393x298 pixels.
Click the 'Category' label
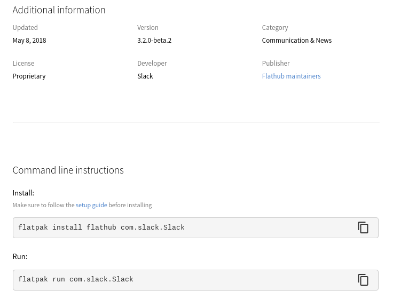pyautogui.click(x=275, y=28)
